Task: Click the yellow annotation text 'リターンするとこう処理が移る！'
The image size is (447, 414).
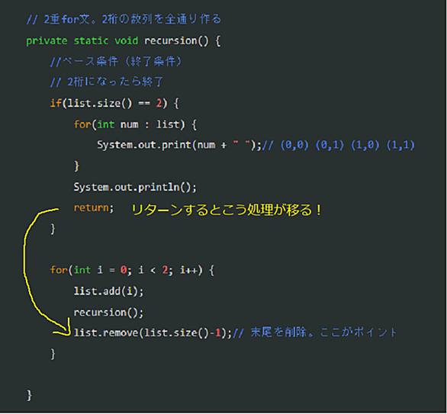Action: click(x=227, y=210)
